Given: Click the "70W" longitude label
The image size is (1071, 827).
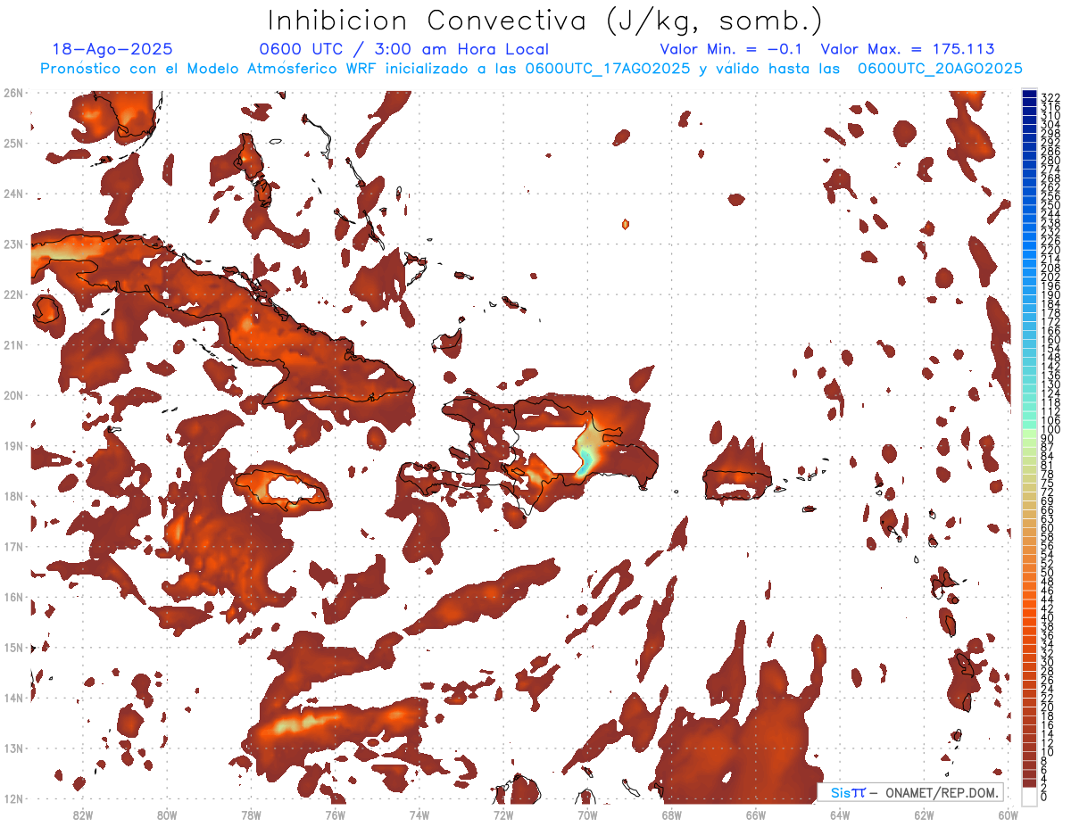Looking at the screenshot, I should pos(587,815).
